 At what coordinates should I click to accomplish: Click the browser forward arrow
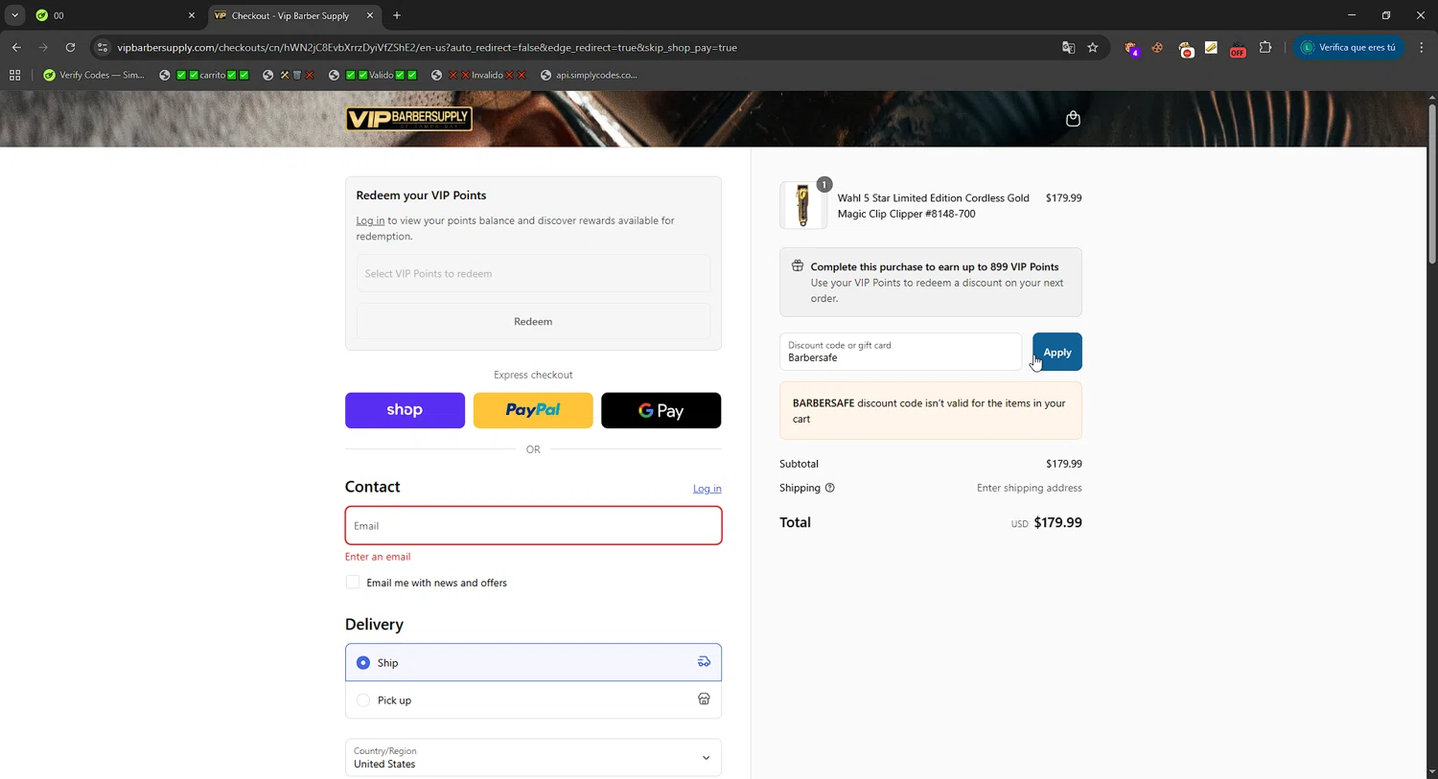pos(43,47)
